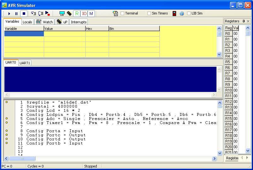Pause the running simulation
253x170 pixels.
click(x=16, y=14)
